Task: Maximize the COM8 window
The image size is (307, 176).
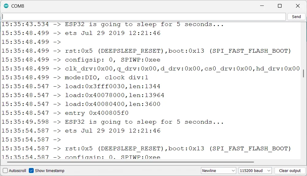Action: [x=280, y=6]
